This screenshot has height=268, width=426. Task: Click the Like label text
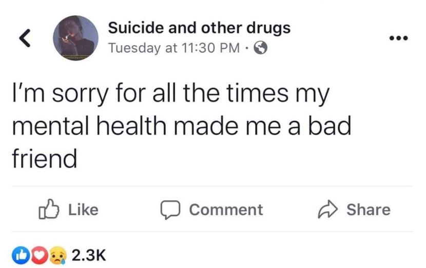pyautogui.click(x=84, y=210)
